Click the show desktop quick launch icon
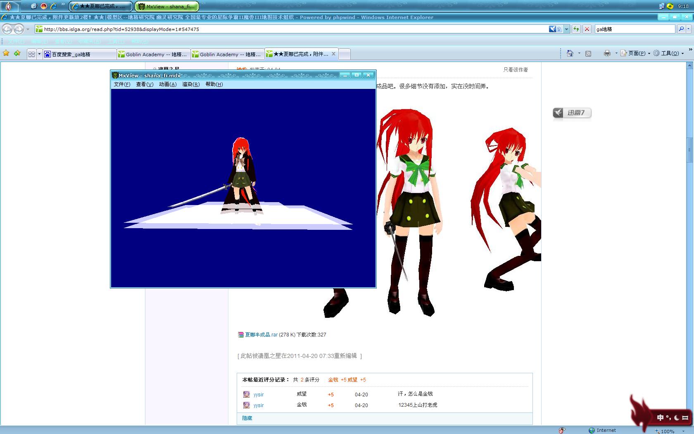The height and width of the screenshot is (434, 694). coord(34,6)
